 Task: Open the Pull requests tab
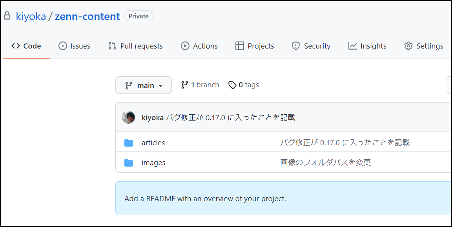(x=135, y=46)
